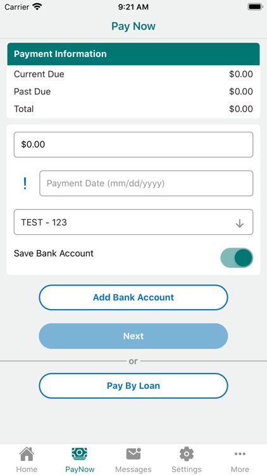Click the down arrow in account selector
This screenshot has width=267, height=475.
(239, 224)
